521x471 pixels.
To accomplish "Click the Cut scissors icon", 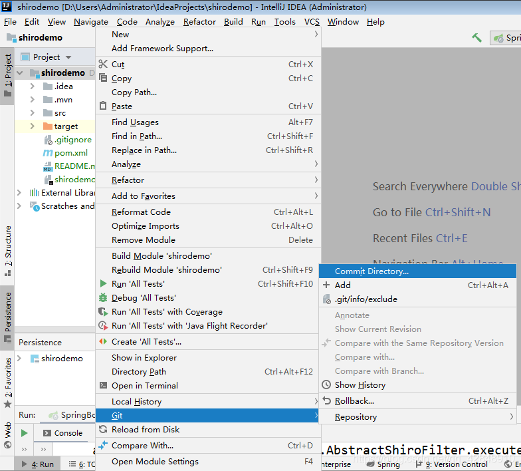I will (104, 64).
